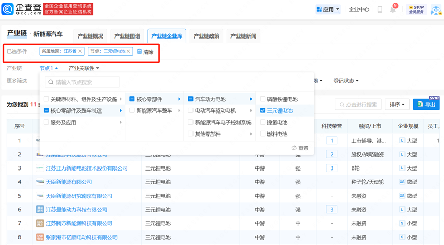
Task: Check the 电动汽车驱动电机 checkbox
Action: coord(190,110)
